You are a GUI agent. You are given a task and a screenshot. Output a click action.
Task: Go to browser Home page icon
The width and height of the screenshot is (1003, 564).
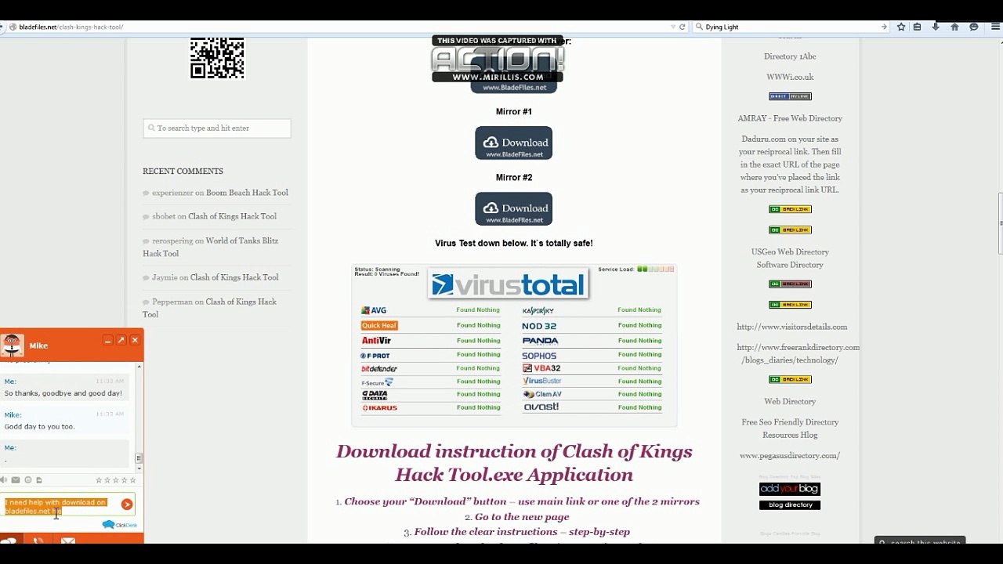pos(954,27)
